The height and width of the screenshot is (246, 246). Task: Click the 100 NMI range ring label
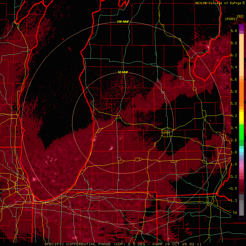123,22
